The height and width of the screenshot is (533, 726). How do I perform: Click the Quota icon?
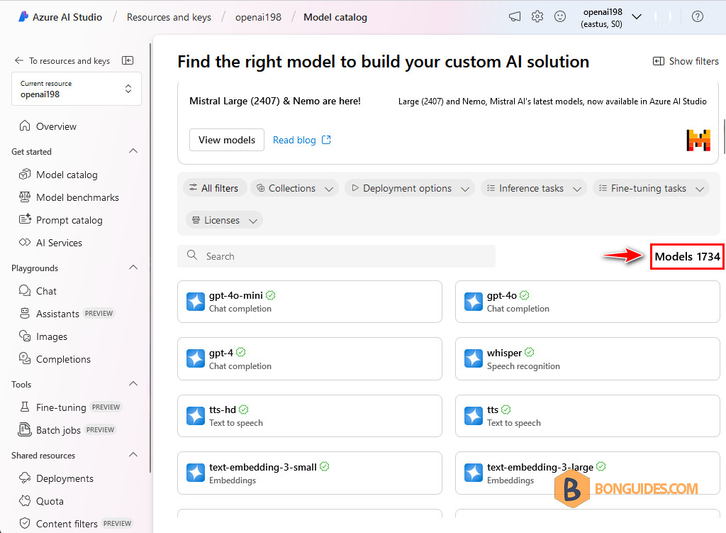pos(25,500)
